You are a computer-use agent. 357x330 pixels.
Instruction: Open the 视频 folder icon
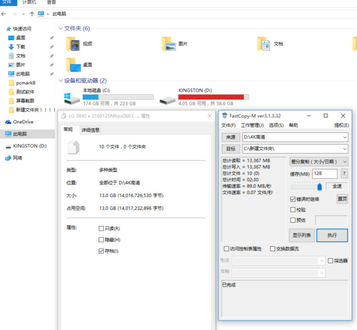[x=74, y=44]
